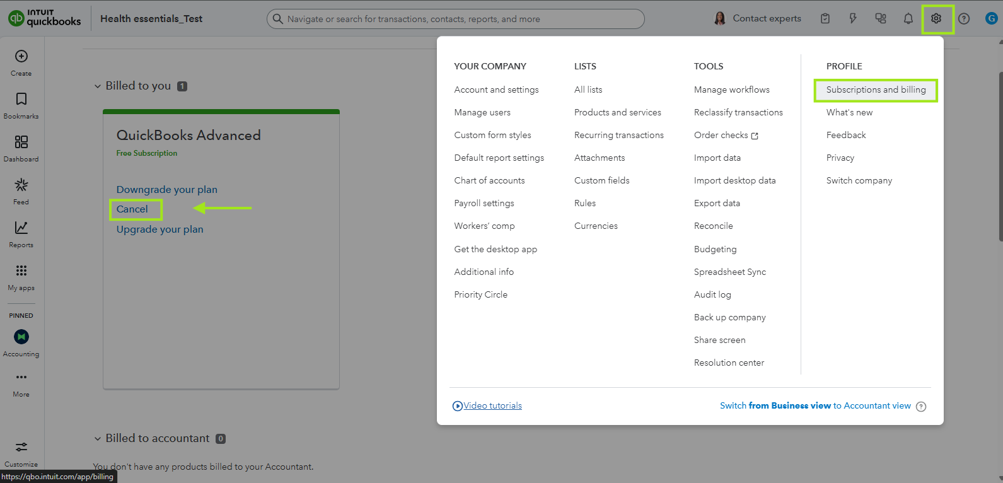Choose Chart of accounts from menu
The image size is (1003, 483).
489,181
